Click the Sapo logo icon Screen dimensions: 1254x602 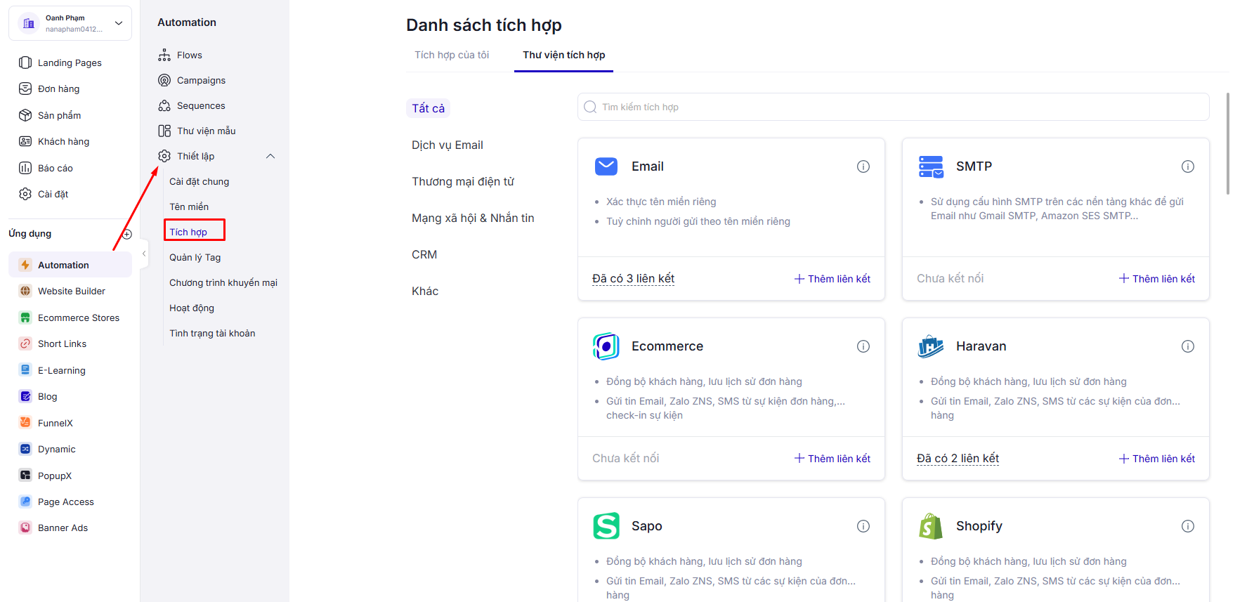tap(606, 526)
